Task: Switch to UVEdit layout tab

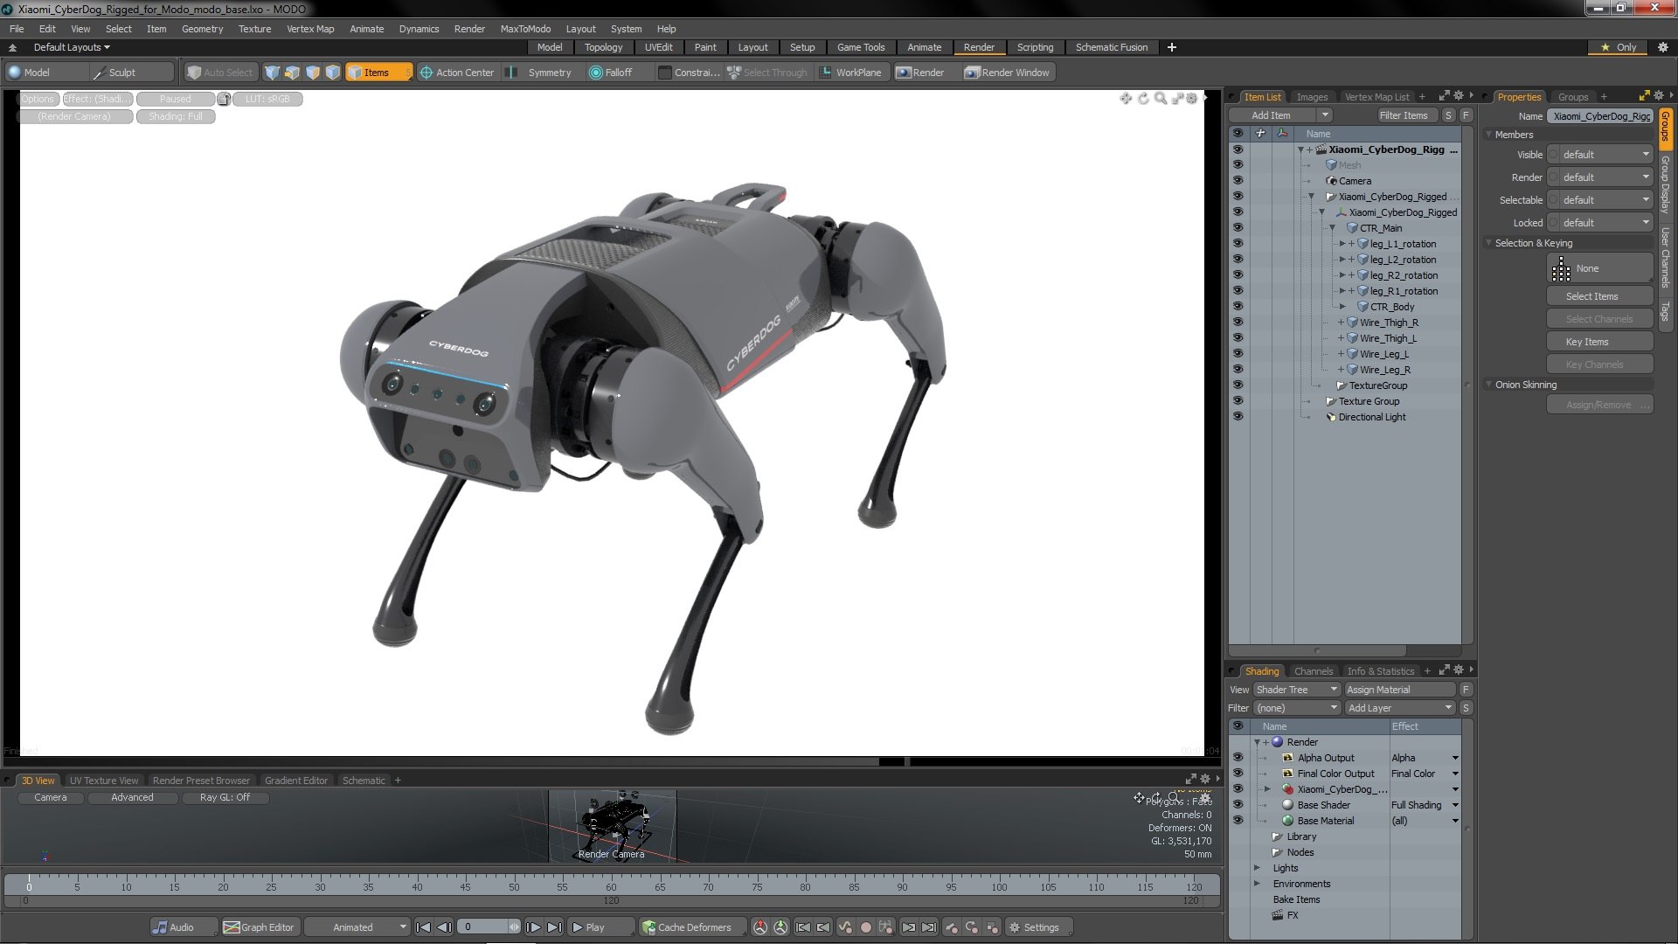Action: click(658, 47)
